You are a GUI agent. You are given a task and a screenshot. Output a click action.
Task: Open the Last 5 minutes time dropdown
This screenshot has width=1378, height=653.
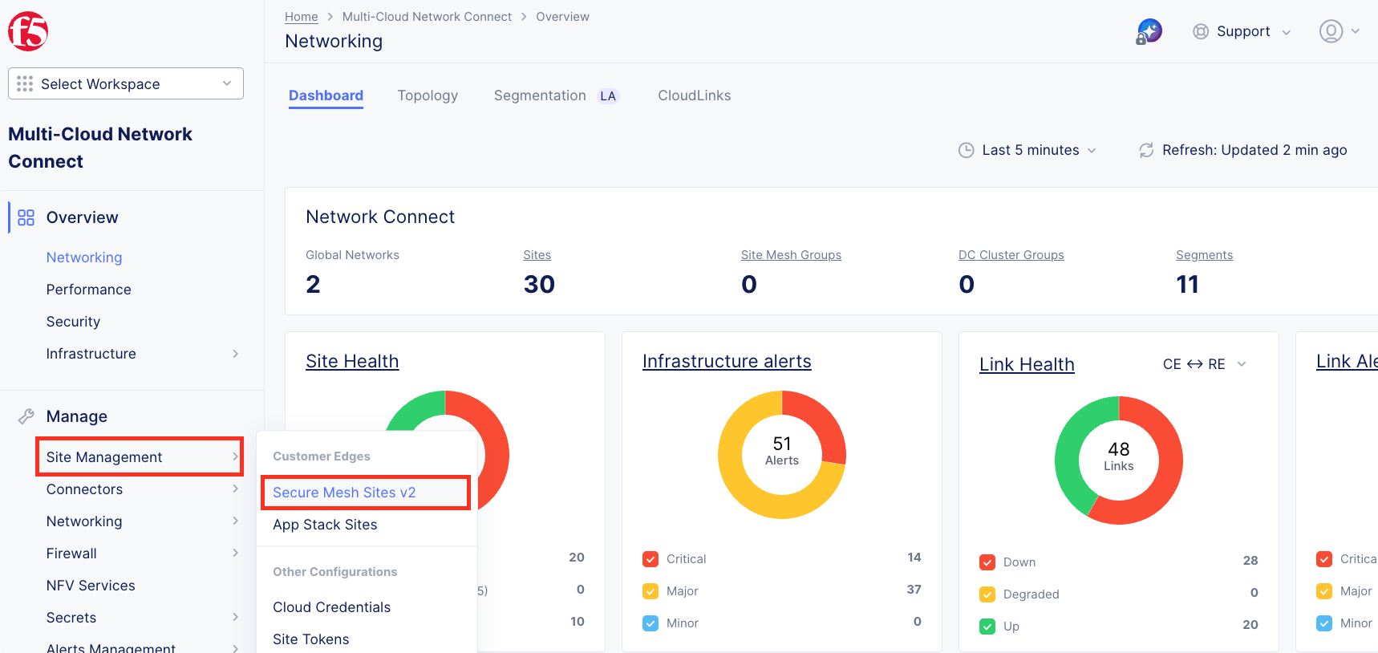pos(1028,150)
